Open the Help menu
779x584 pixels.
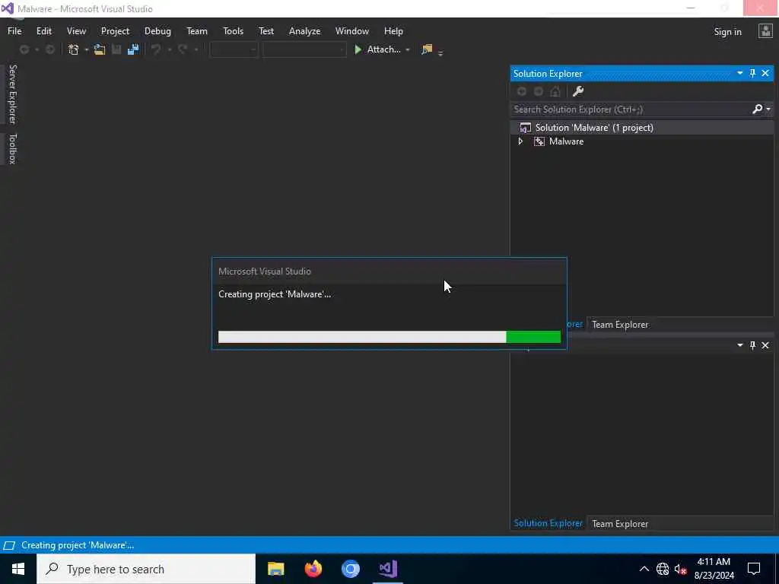[393, 30]
